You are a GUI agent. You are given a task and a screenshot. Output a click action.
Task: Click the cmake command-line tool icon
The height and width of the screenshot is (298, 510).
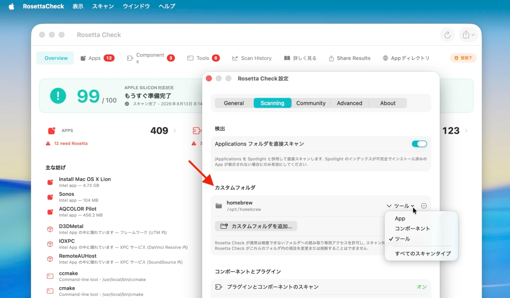(x=50, y=291)
